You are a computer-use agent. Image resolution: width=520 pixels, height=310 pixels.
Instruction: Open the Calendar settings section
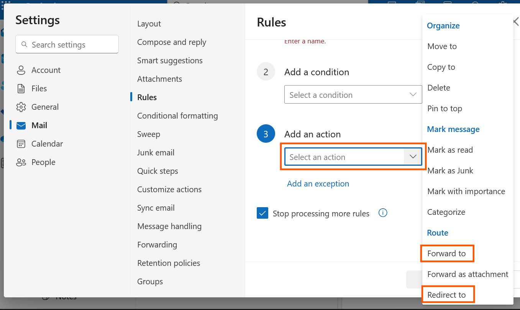pyautogui.click(x=47, y=144)
